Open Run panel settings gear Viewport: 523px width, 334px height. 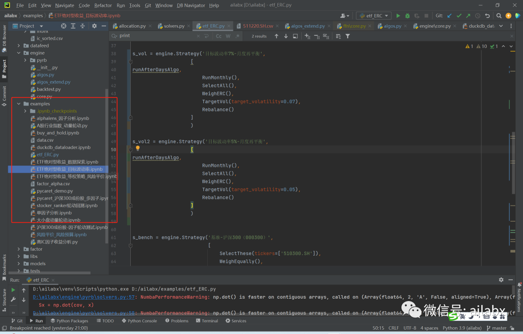(x=501, y=280)
